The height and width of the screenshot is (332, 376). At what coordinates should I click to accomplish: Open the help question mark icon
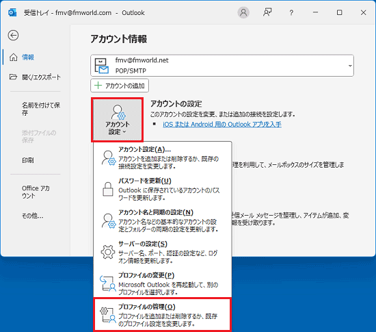(x=291, y=12)
